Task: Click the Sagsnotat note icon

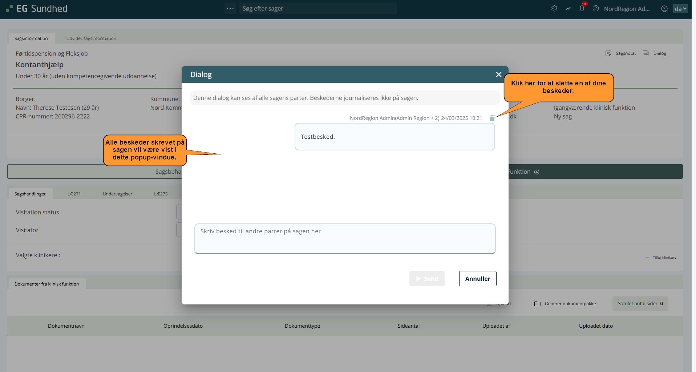Action: [608, 53]
